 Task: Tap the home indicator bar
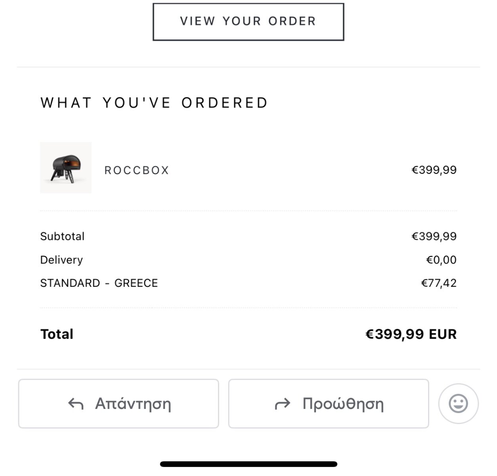point(248,464)
